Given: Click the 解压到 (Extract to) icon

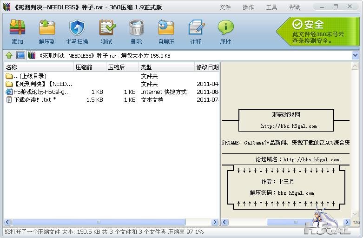Looking at the screenshot, I should coord(47,31).
